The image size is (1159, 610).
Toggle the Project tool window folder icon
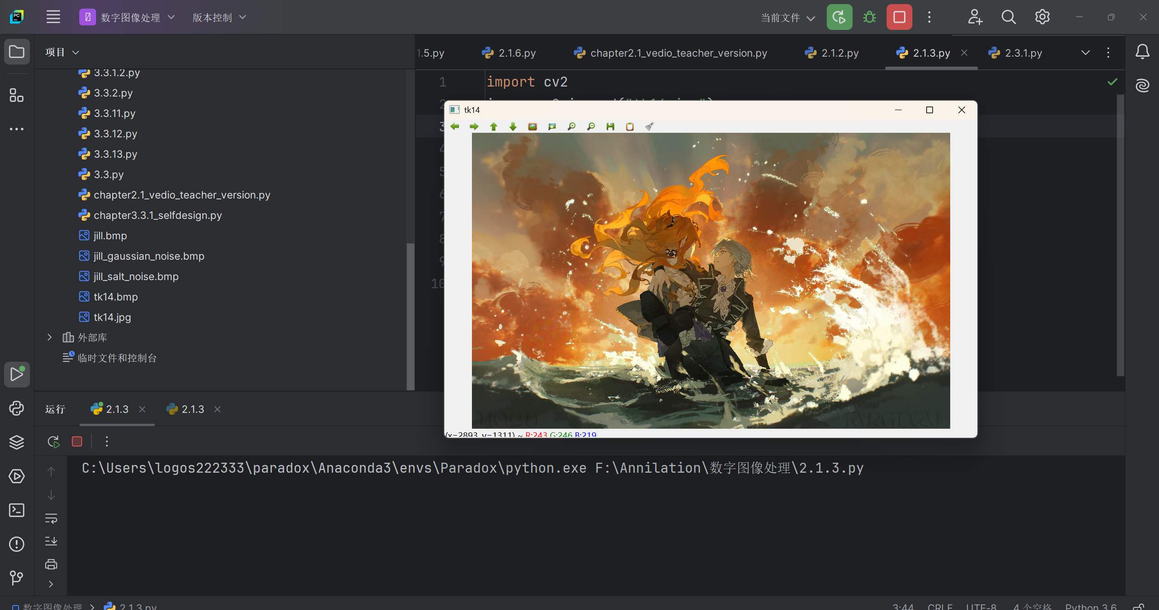tap(17, 52)
